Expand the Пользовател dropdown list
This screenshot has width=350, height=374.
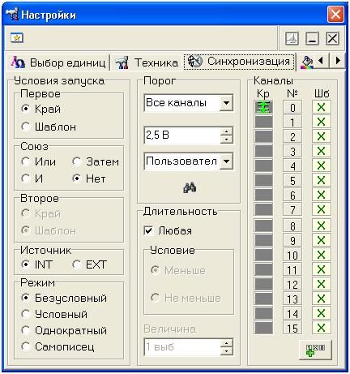click(226, 161)
